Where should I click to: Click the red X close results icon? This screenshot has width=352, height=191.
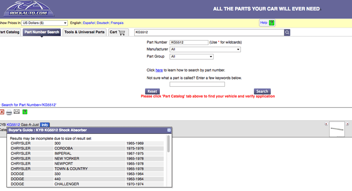point(2,112)
